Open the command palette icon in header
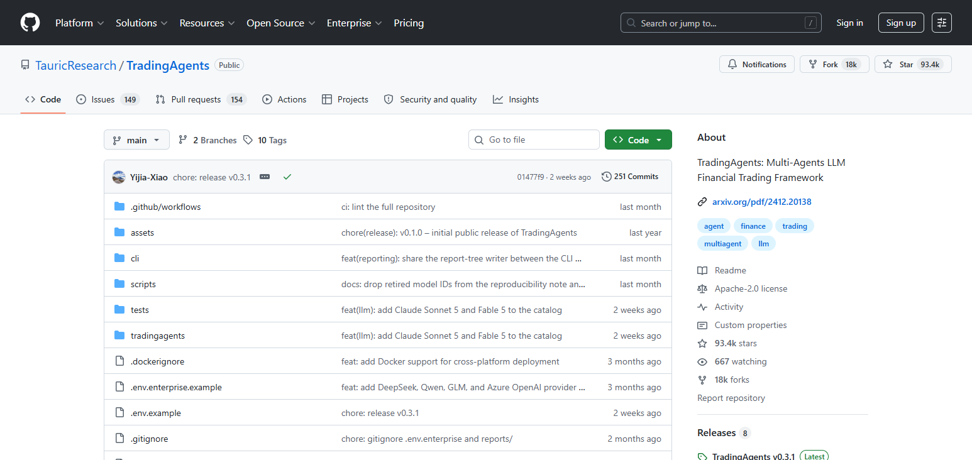This screenshot has height=460, width=972. pyautogui.click(x=942, y=23)
